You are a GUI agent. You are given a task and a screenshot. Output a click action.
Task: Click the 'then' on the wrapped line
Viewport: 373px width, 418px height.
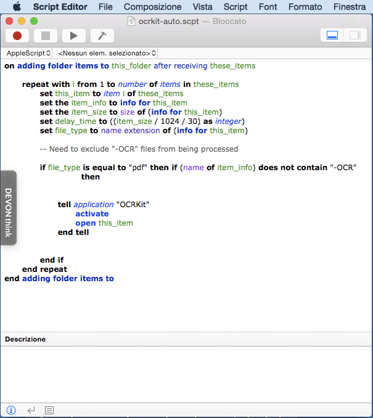(91, 177)
